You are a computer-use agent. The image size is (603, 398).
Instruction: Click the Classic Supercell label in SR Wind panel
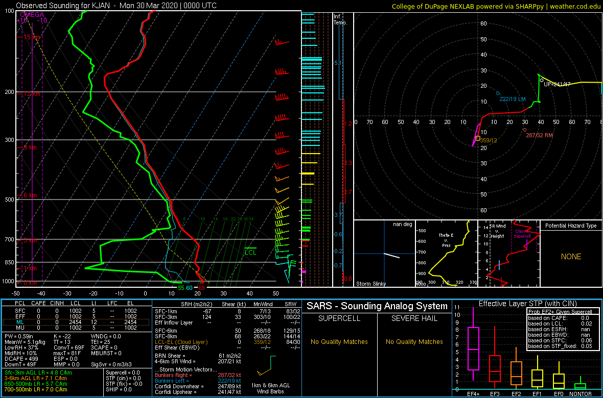(x=523, y=234)
